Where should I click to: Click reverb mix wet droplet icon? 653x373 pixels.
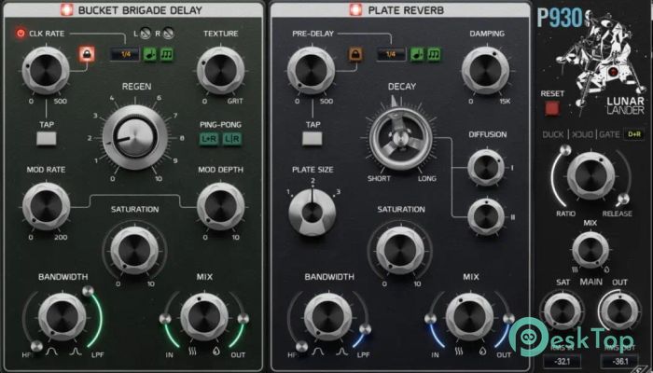coord(482,352)
